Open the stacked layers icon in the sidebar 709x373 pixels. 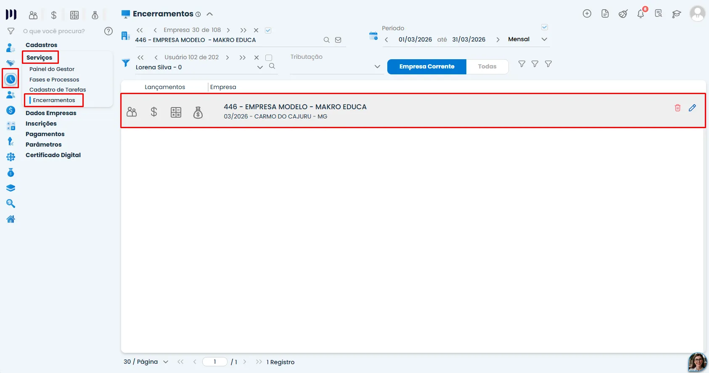(11, 188)
